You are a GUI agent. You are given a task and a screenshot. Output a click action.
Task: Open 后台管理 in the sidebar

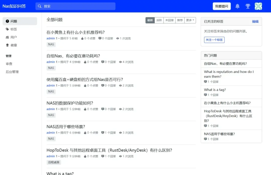click(x=12, y=72)
